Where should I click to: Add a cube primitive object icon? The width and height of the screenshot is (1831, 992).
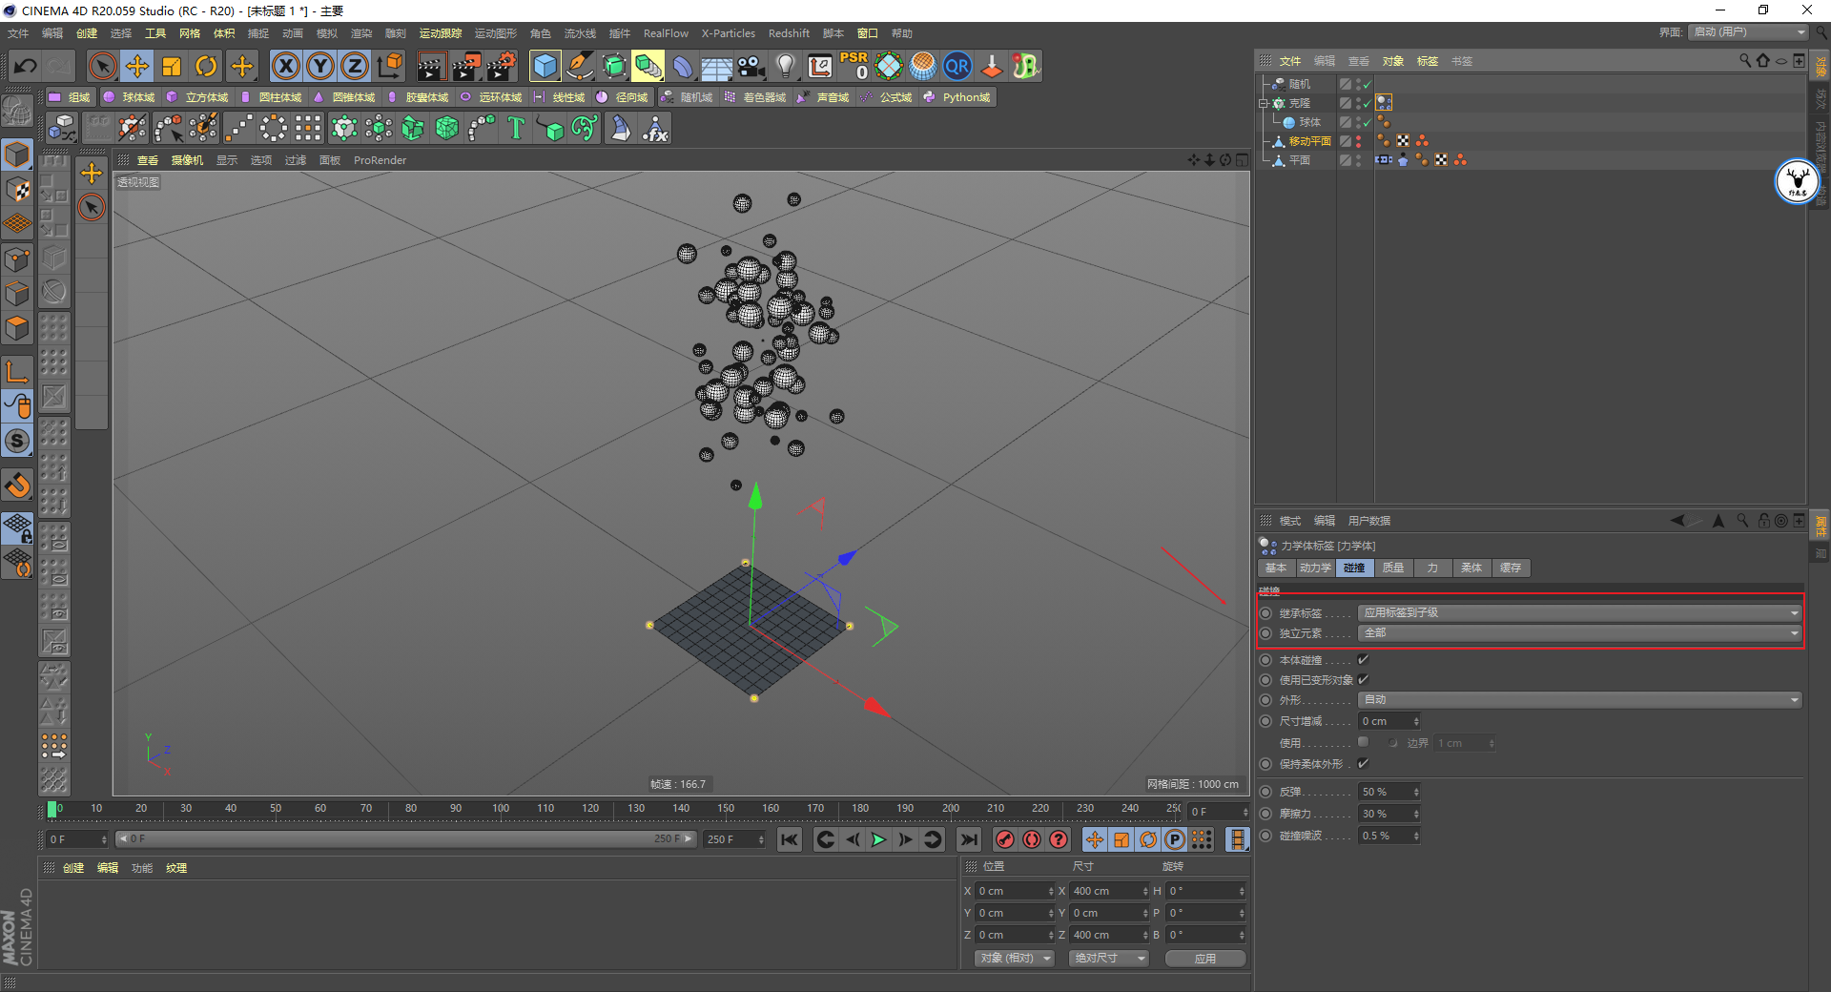pyautogui.click(x=545, y=66)
